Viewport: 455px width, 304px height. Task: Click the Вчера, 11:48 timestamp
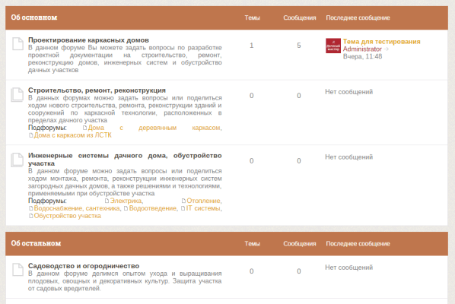point(362,56)
